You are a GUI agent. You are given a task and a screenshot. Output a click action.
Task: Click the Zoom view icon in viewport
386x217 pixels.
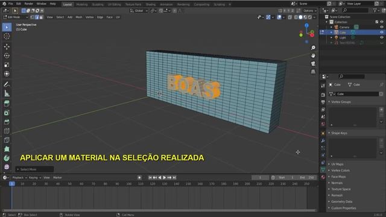tap(313, 48)
